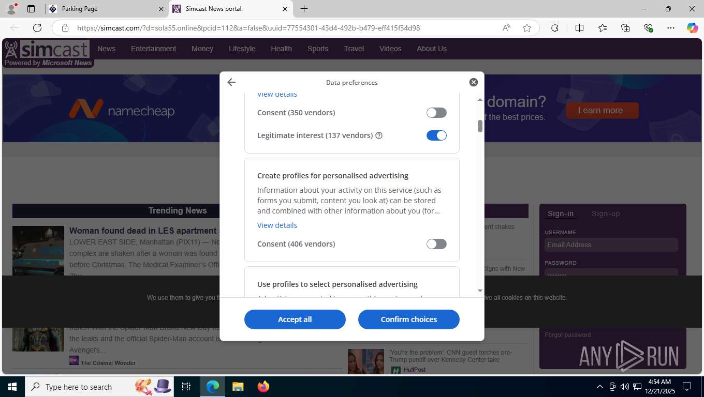Open Copilot sidebar icon
The width and height of the screenshot is (704, 397).
coord(693,28)
